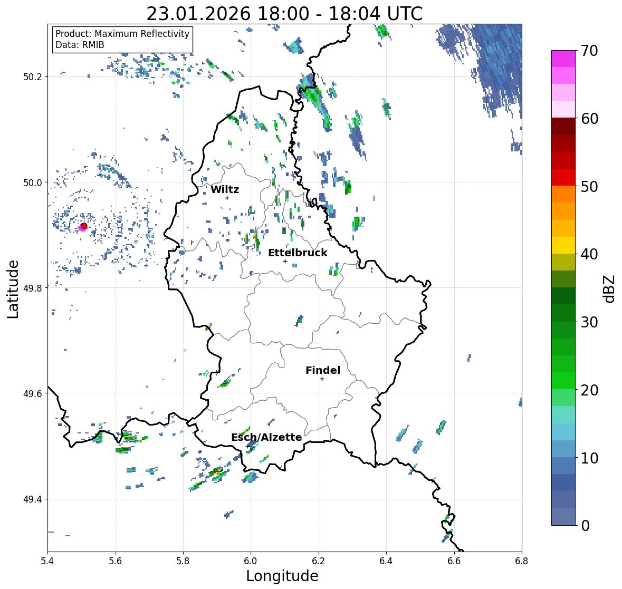Click the Wiltz station cross marker

click(x=227, y=198)
